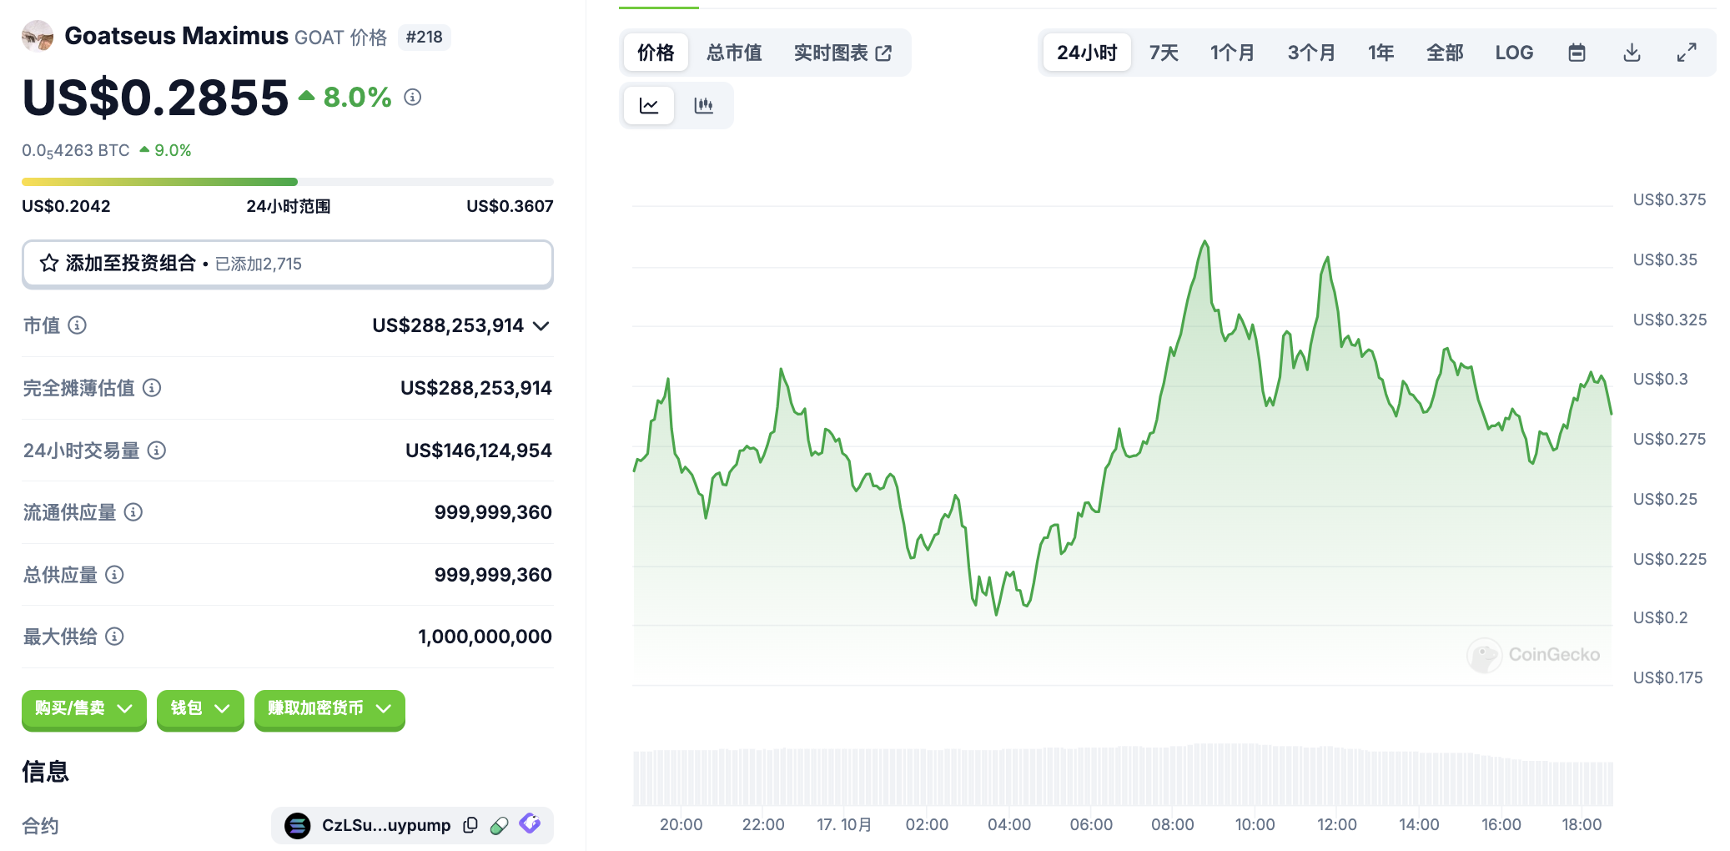
Task: Click the download chart data icon
Action: tap(1632, 53)
